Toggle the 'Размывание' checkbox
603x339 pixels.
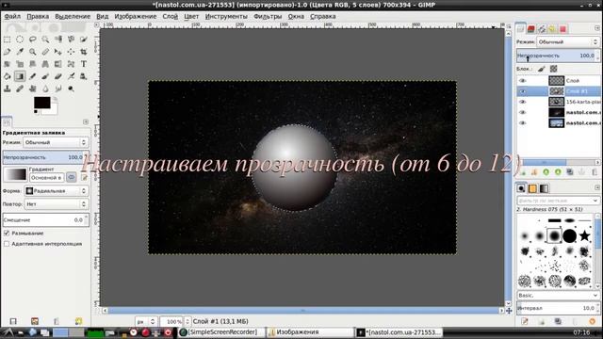point(7,234)
